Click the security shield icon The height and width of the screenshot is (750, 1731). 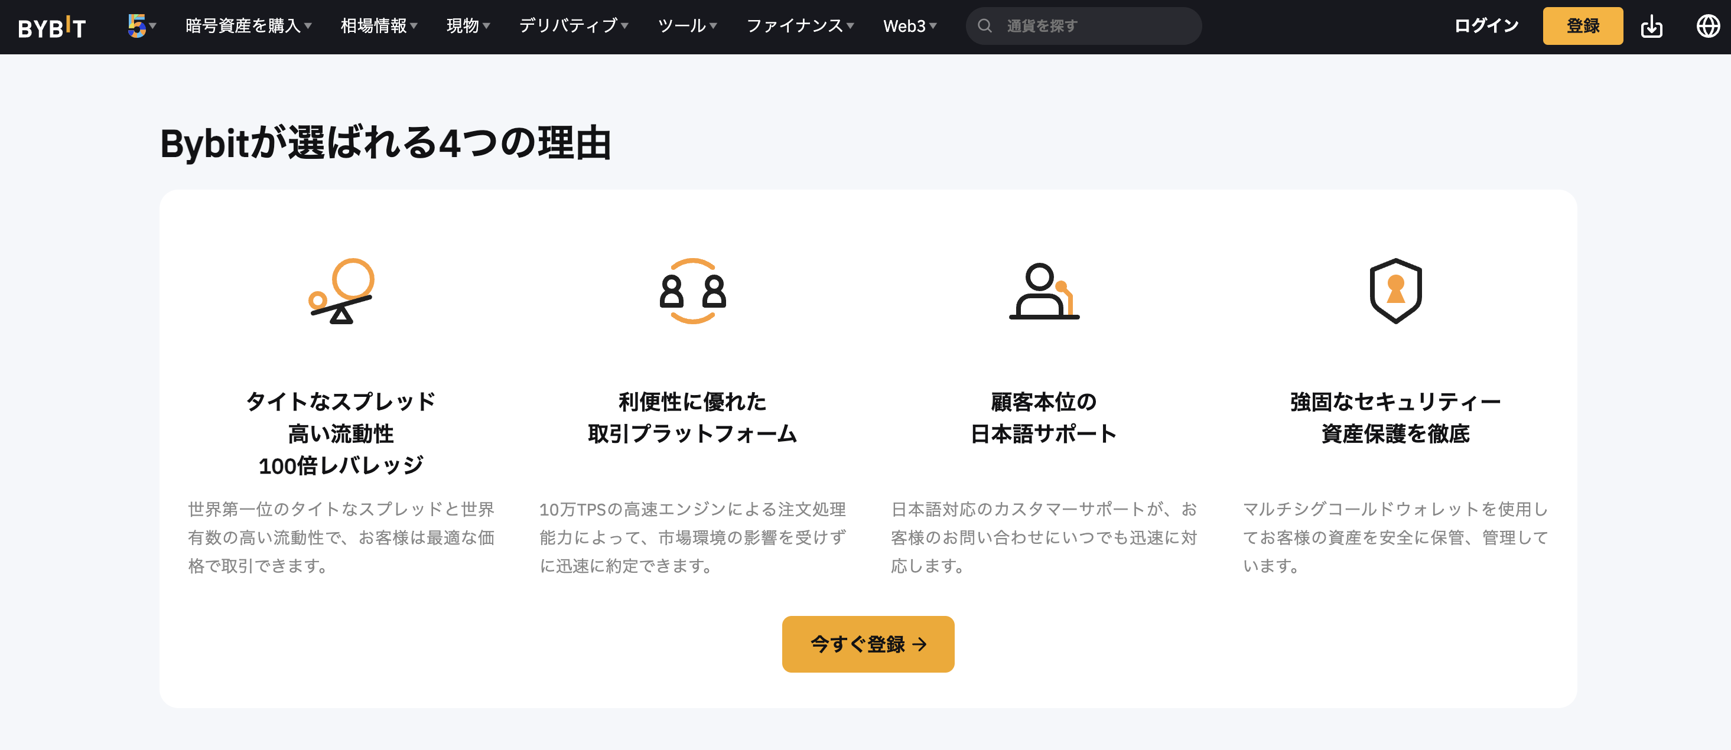1395,291
